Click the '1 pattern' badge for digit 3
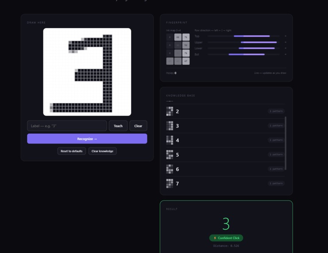 click(x=276, y=125)
